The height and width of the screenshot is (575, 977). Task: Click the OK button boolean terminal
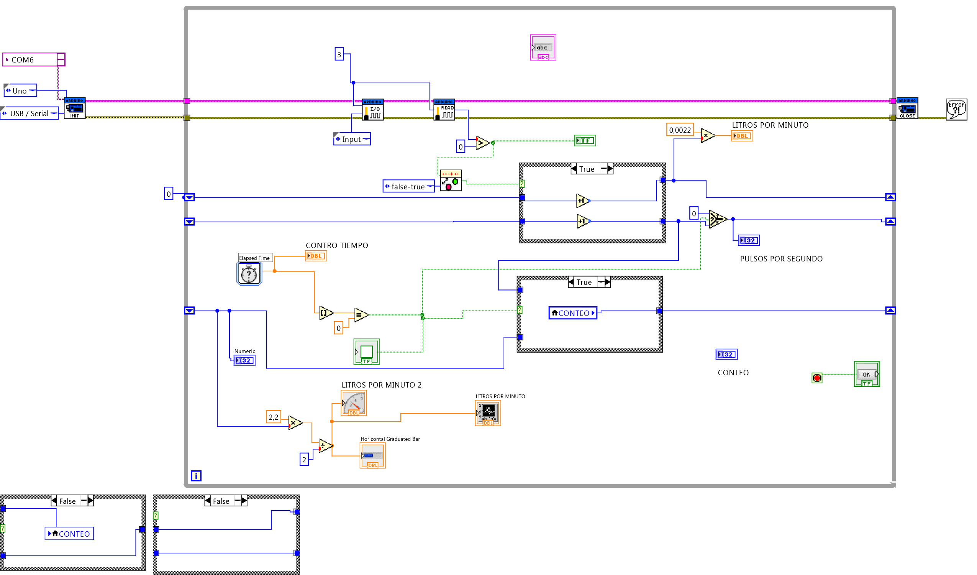867,375
